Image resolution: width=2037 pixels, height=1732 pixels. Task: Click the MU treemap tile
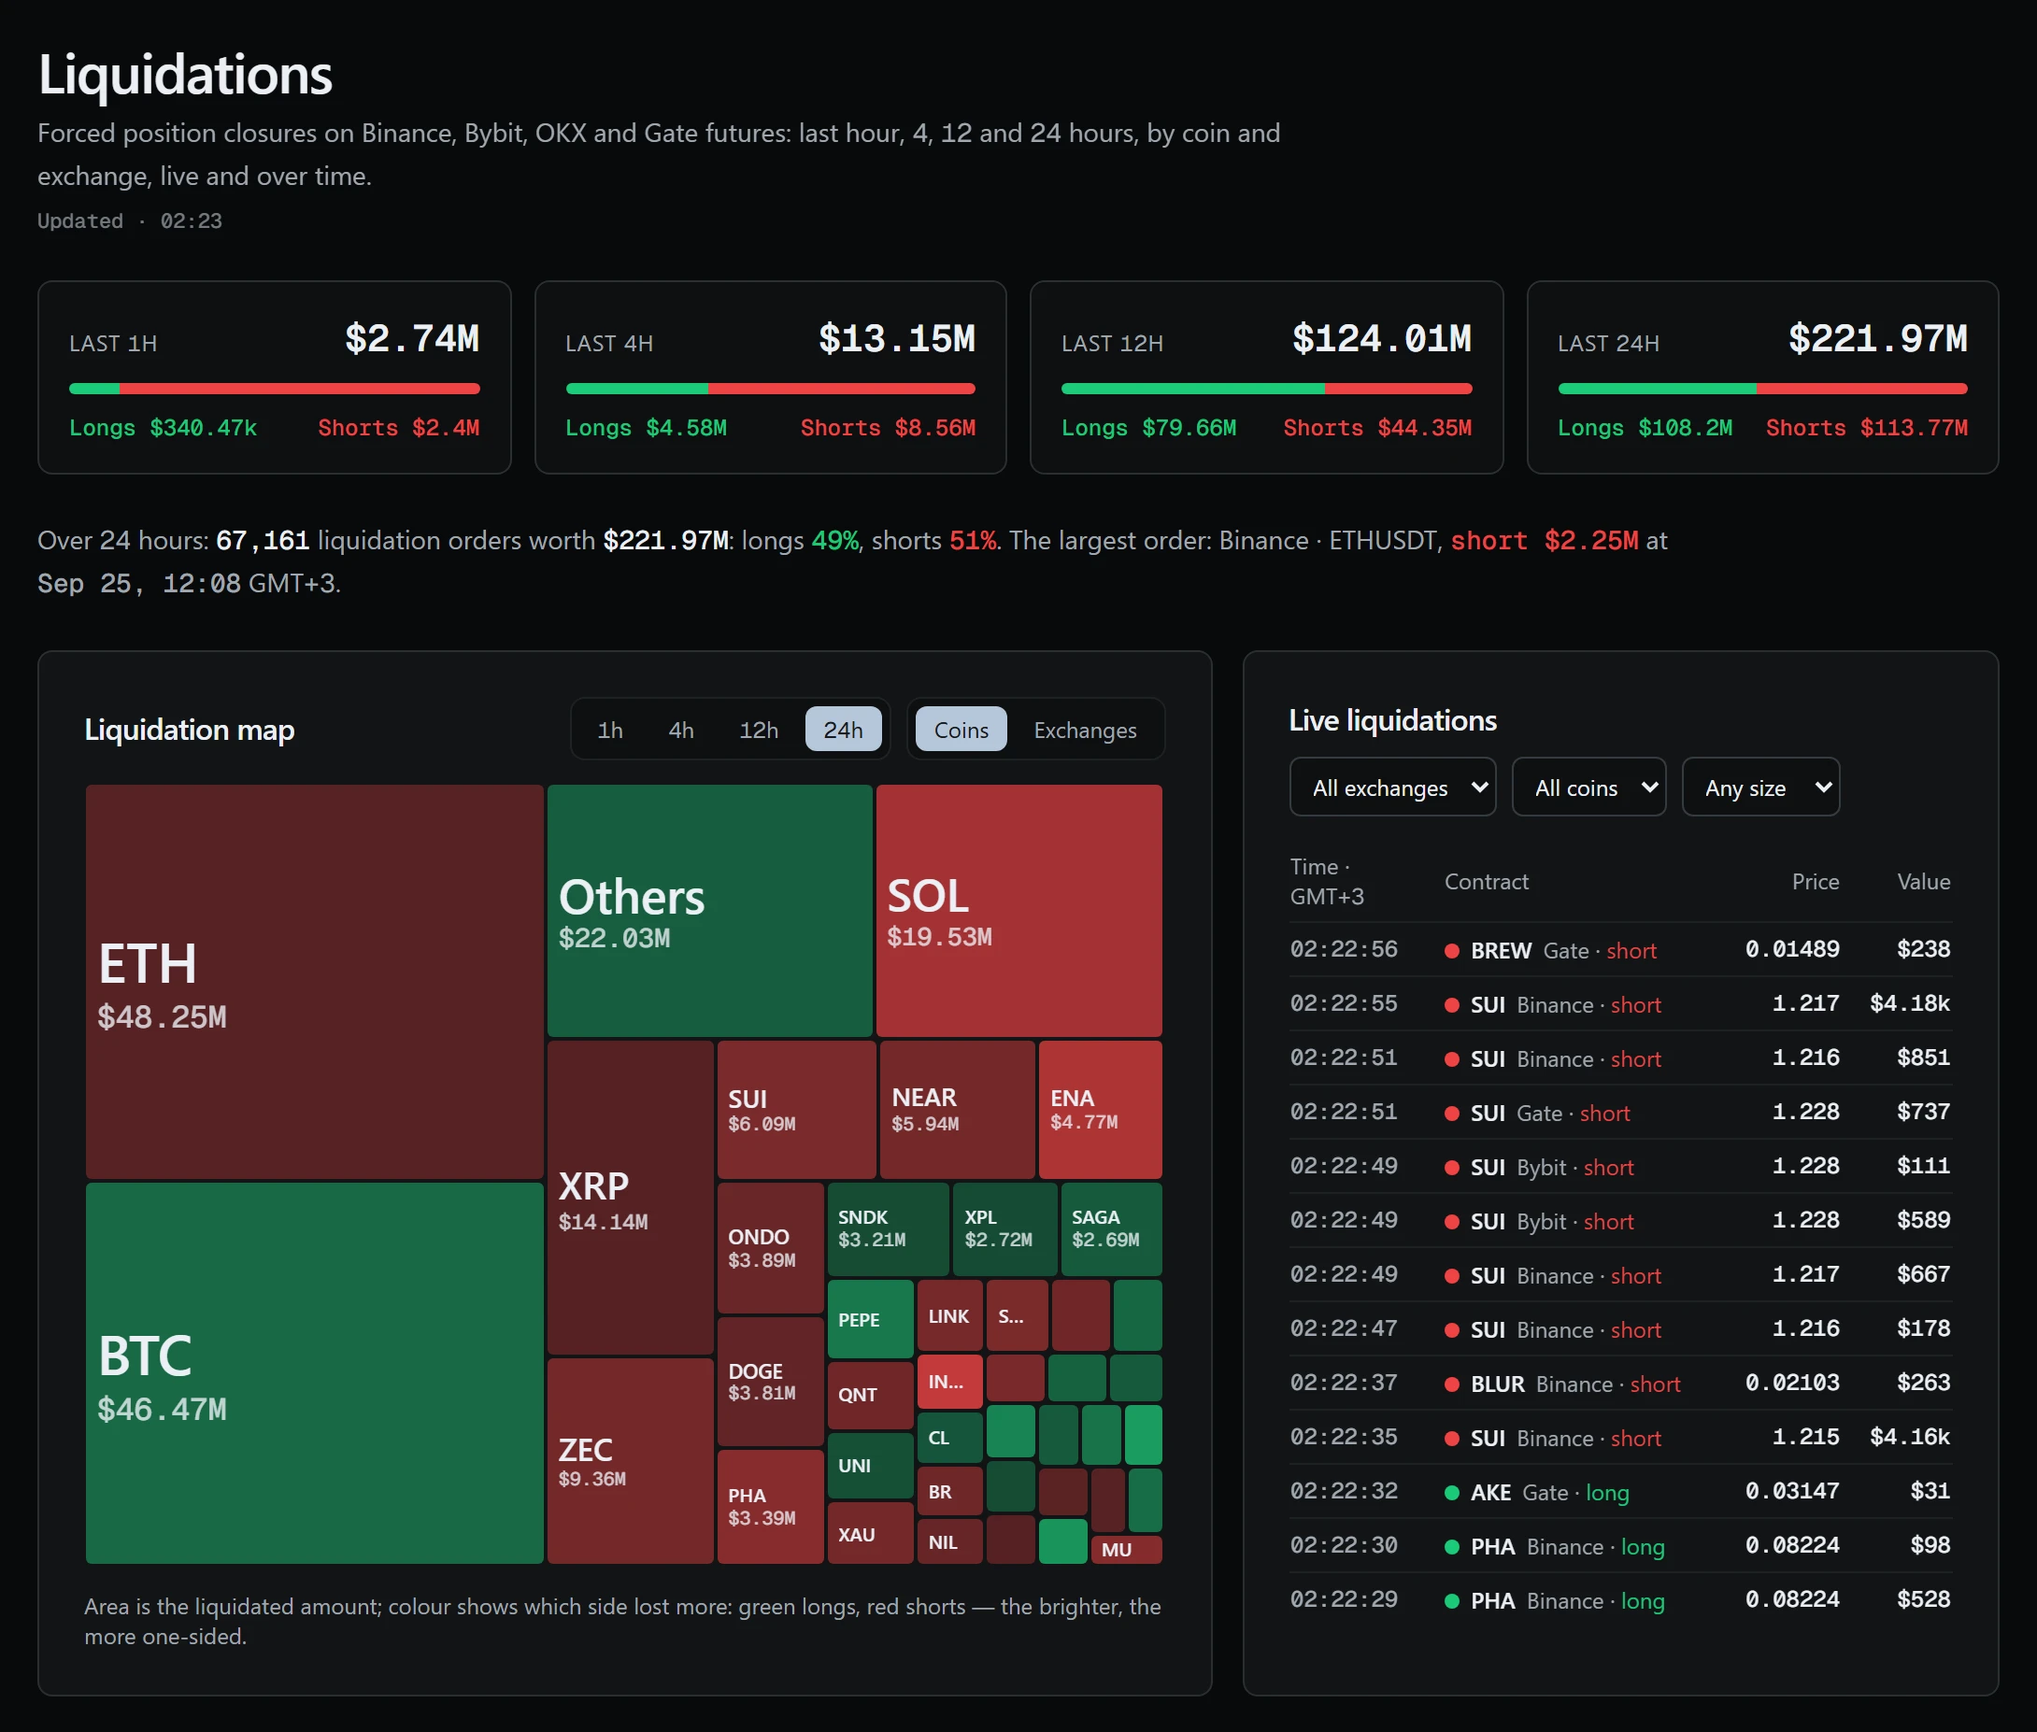[1126, 1550]
